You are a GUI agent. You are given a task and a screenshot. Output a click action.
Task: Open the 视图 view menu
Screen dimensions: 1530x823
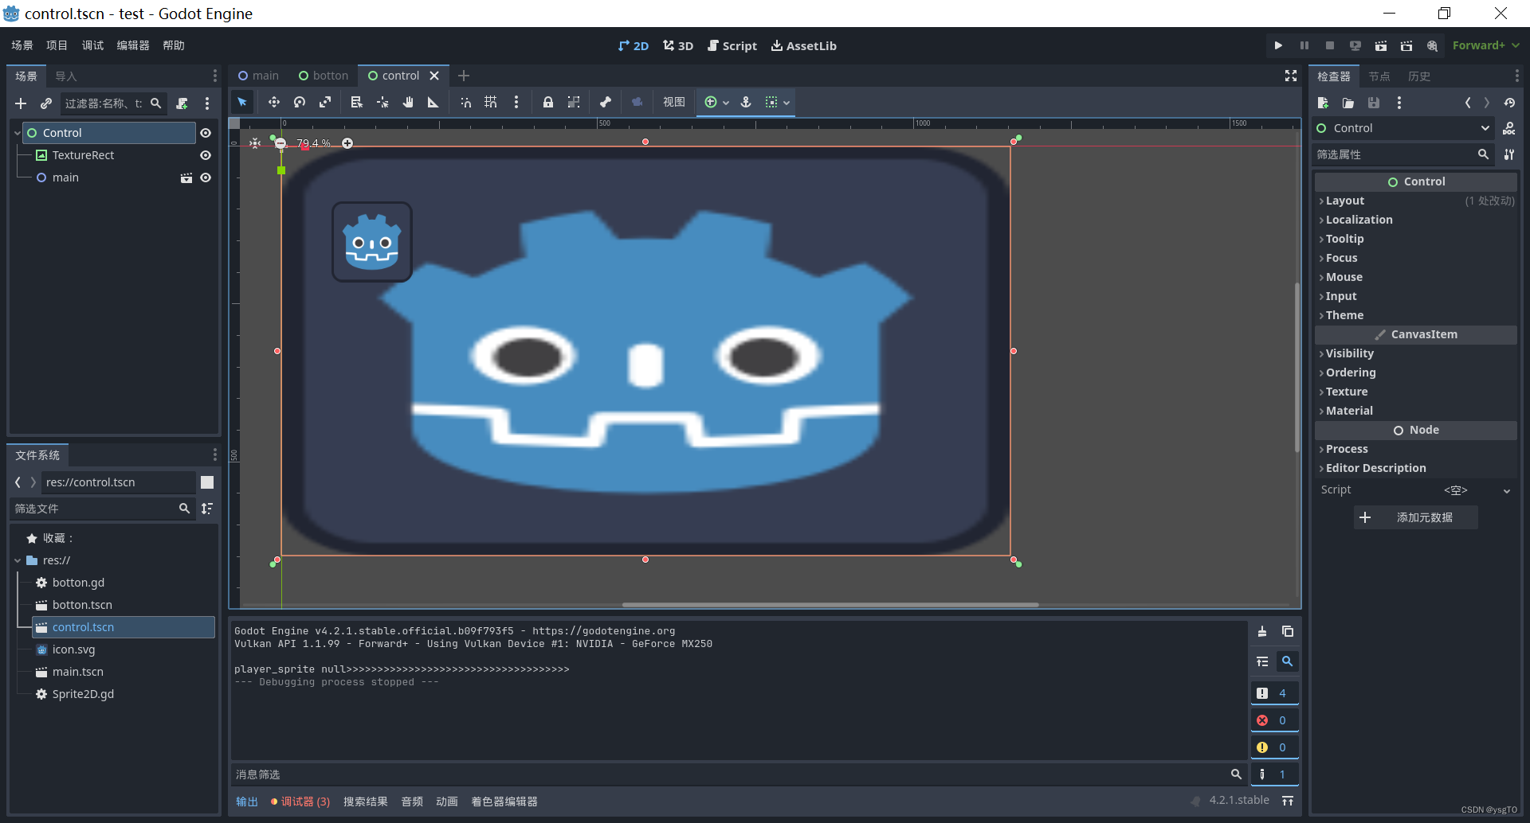(x=674, y=102)
